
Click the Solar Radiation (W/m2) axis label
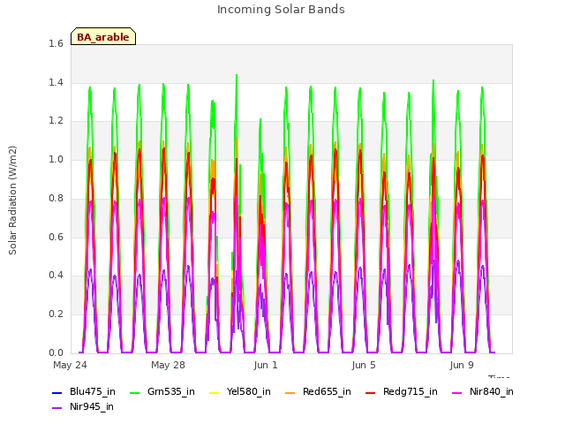coord(12,201)
